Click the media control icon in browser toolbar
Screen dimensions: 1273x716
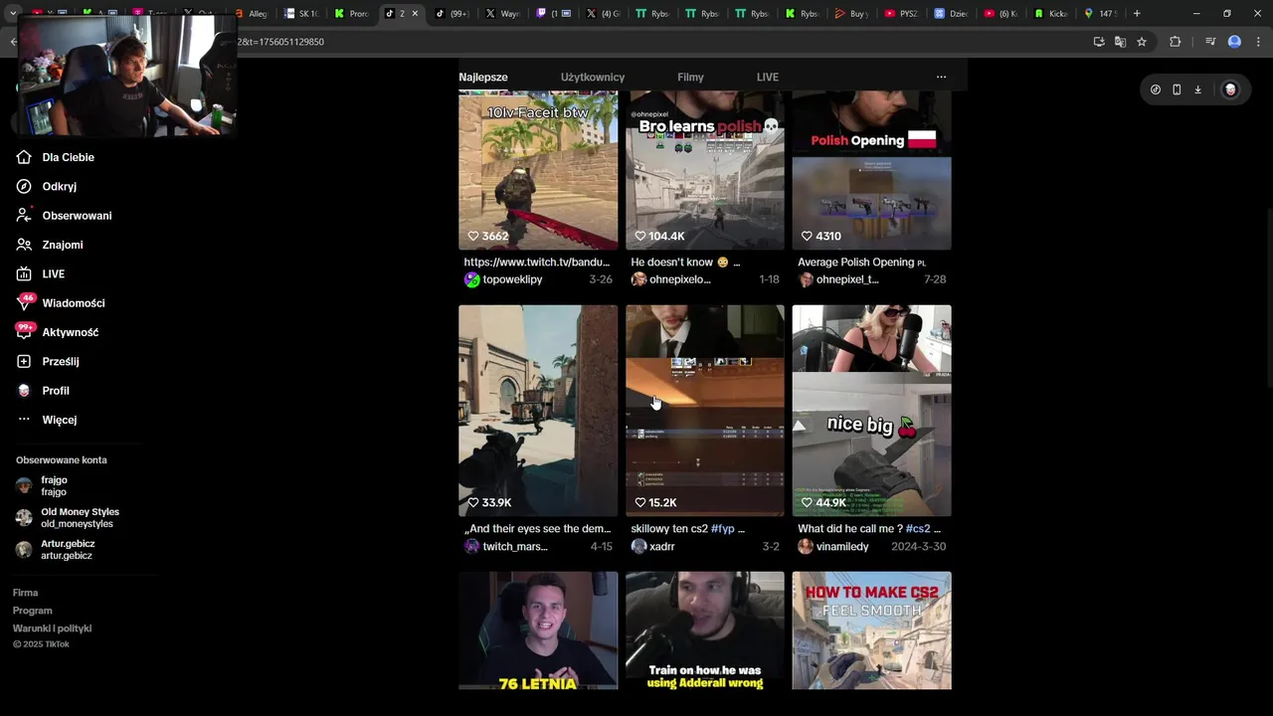(x=1210, y=42)
